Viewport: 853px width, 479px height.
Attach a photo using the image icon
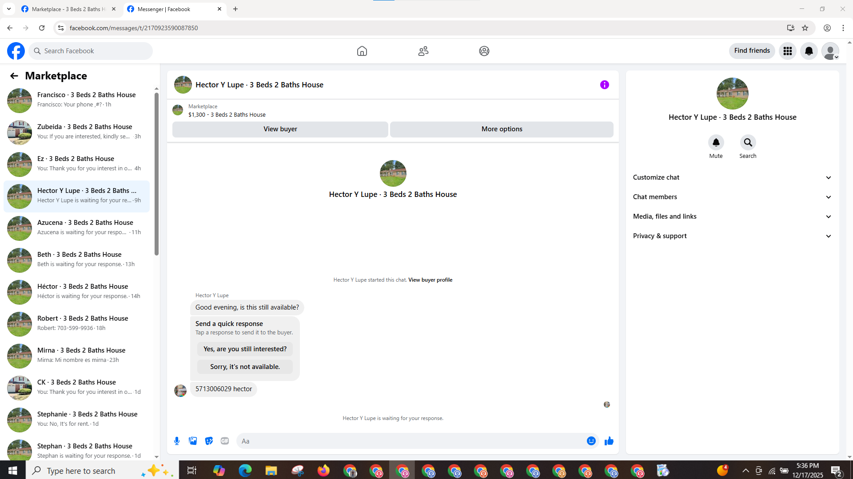(193, 441)
